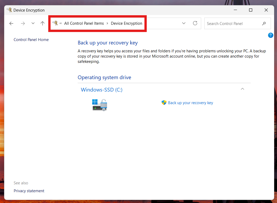The image size is (277, 203).
Task: Open the blue Help question mark
Action: [x=270, y=35]
